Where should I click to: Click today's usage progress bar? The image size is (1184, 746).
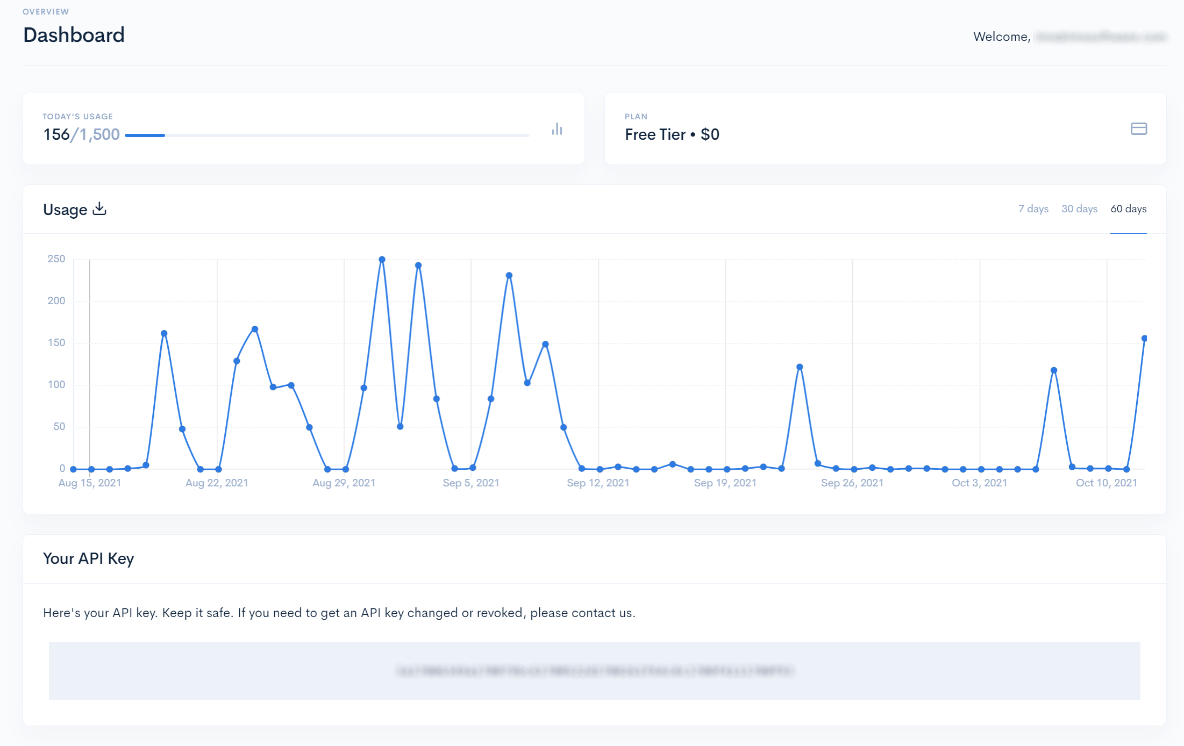click(327, 135)
